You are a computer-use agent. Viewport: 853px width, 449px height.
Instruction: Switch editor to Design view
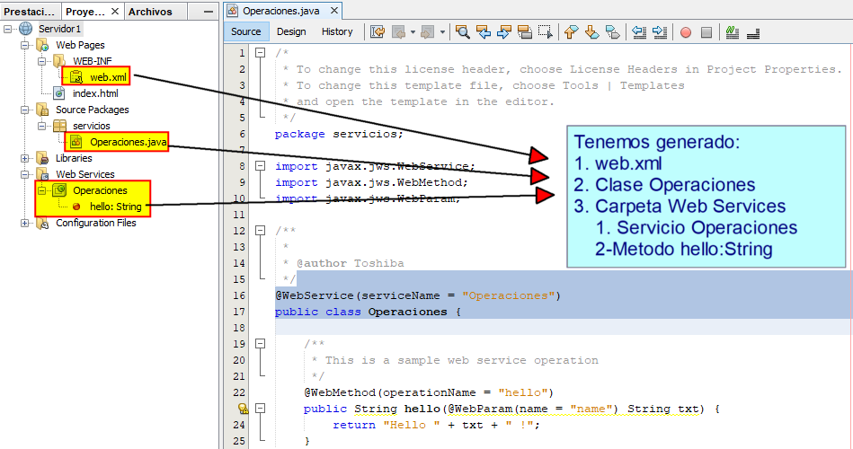click(291, 32)
